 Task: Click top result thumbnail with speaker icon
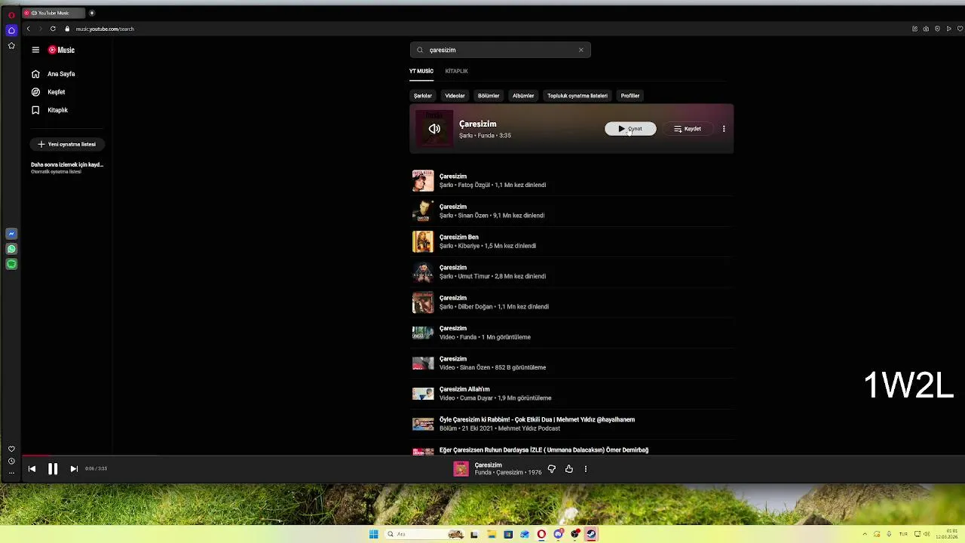pos(434,129)
